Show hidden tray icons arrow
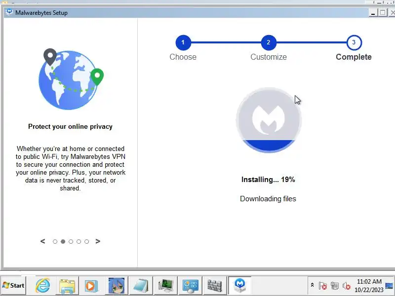 click(x=312, y=285)
